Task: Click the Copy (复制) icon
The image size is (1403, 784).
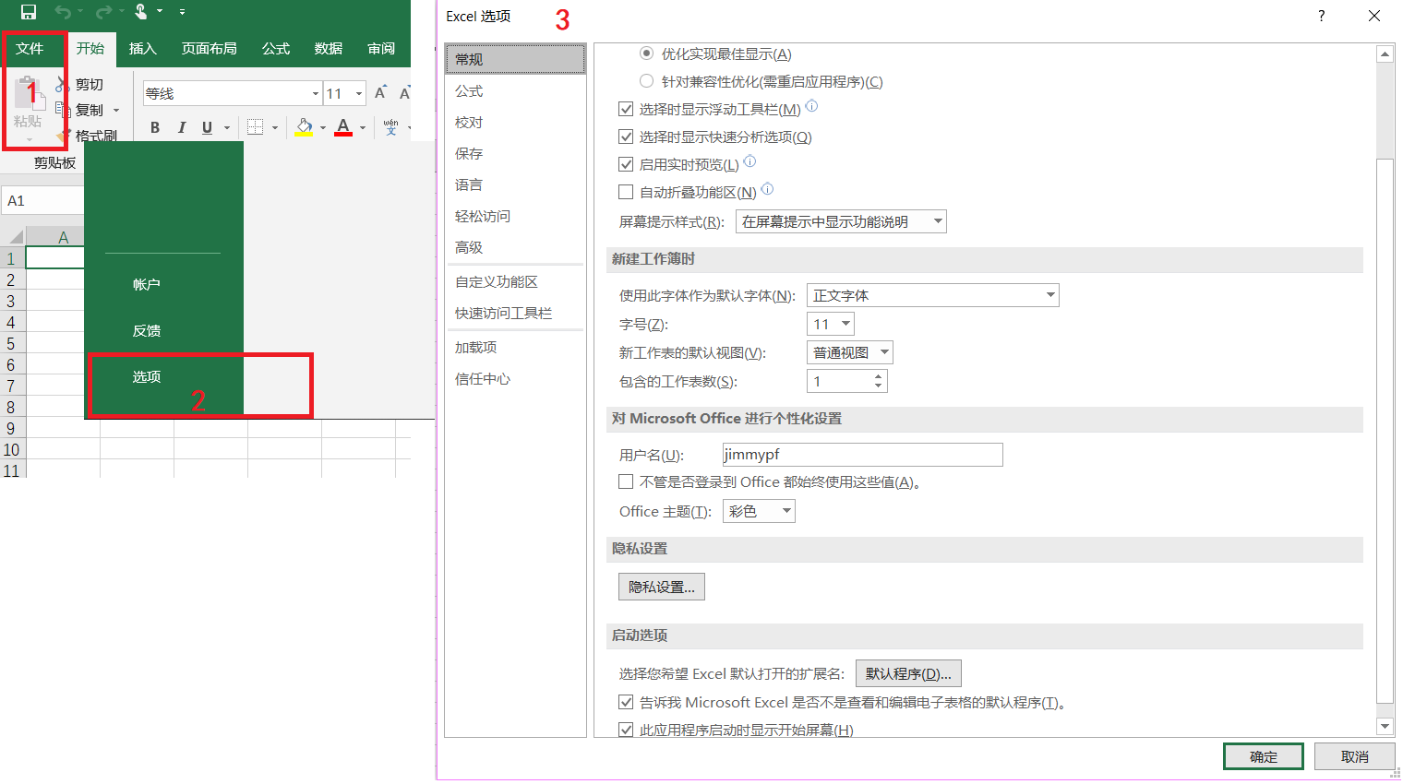Action: point(63,110)
